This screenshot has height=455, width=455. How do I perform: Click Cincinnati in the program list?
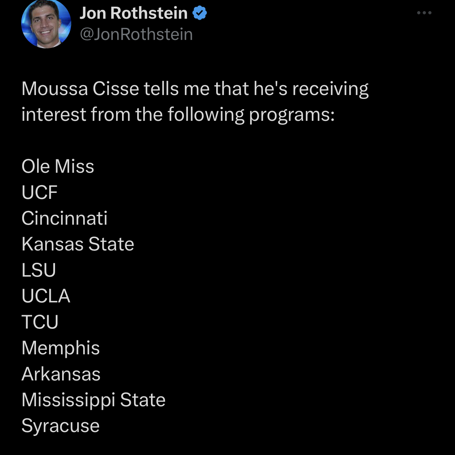click(65, 218)
